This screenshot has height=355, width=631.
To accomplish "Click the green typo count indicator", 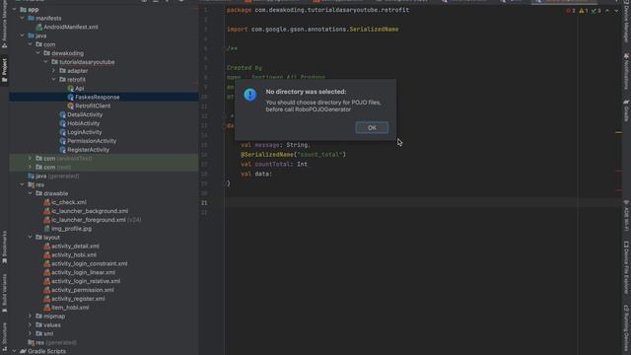I will tap(596, 11).
